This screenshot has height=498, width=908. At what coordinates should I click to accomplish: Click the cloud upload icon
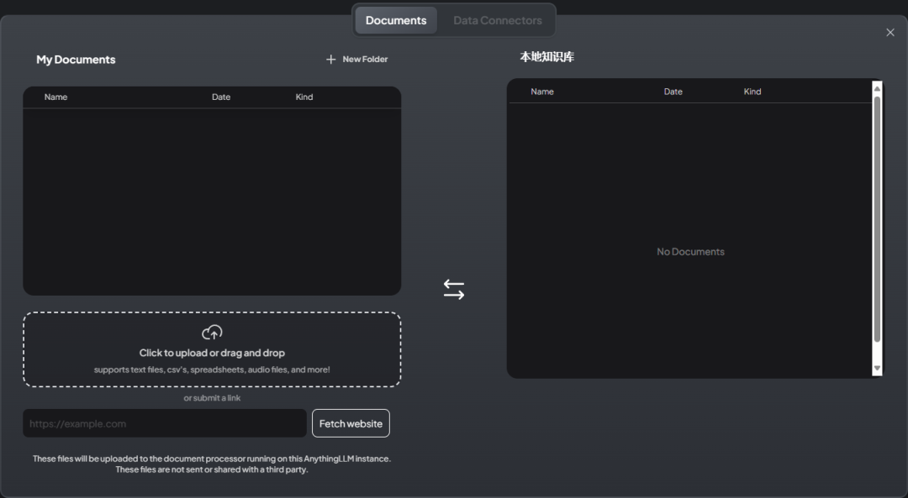(212, 333)
